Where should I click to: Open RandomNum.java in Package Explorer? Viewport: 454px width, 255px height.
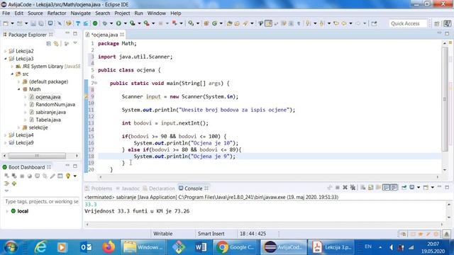point(55,105)
